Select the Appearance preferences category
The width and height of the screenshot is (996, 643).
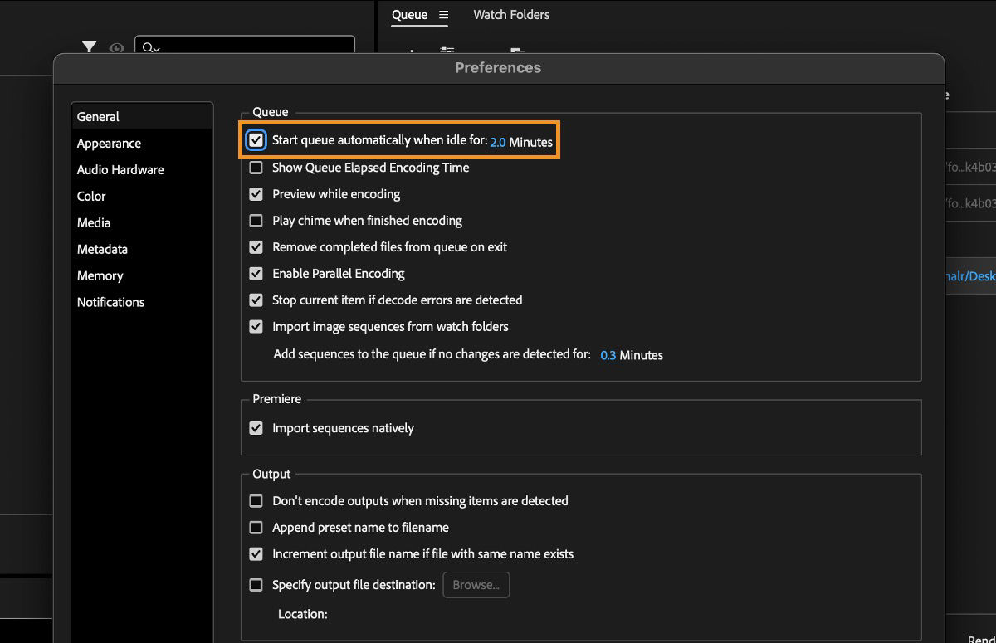109,143
